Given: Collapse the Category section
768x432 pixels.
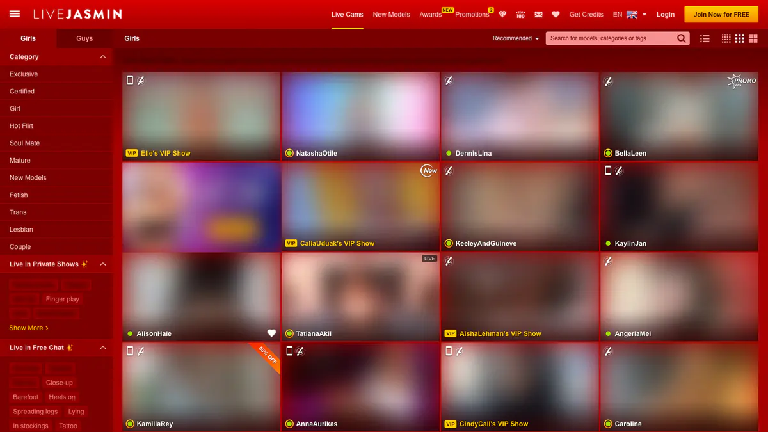Looking at the screenshot, I should pyautogui.click(x=103, y=57).
